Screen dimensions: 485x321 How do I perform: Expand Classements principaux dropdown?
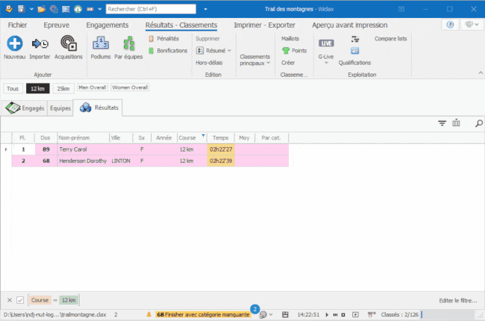pos(255,60)
